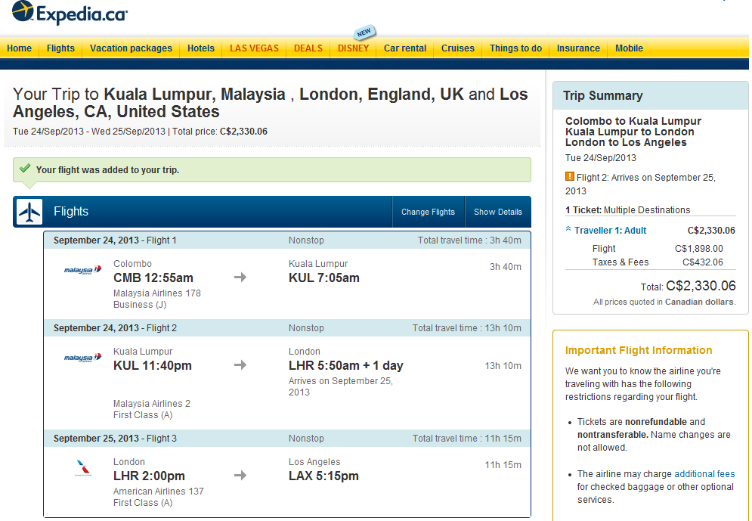This screenshot has height=521, width=752.
Task: Click Malaysia Airlines logo for Flight 2
Action: tap(82, 358)
